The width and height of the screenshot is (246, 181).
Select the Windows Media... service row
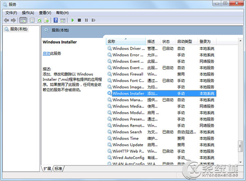tap(161, 106)
